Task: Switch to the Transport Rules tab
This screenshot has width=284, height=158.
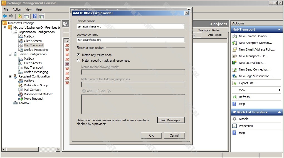Action: tap(209, 30)
